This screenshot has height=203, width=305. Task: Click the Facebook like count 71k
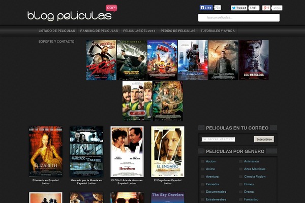coord(217,8)
